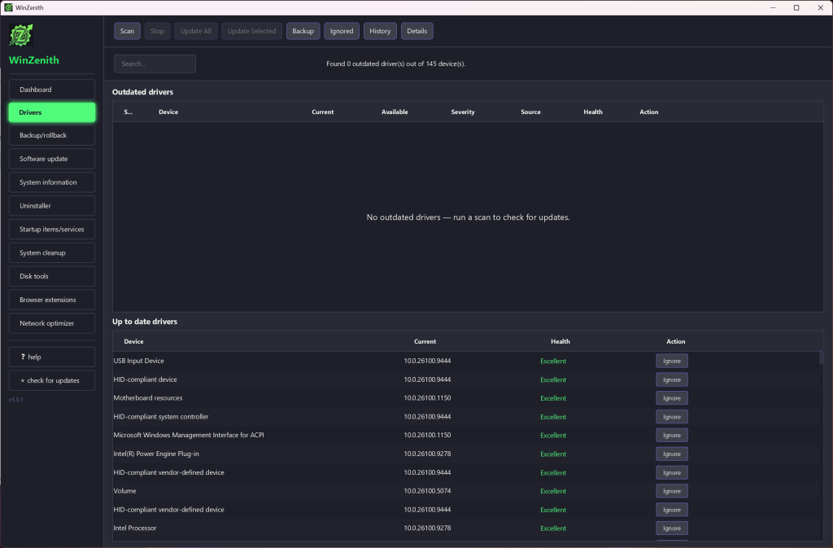Focus the Search drivers field

155,64
